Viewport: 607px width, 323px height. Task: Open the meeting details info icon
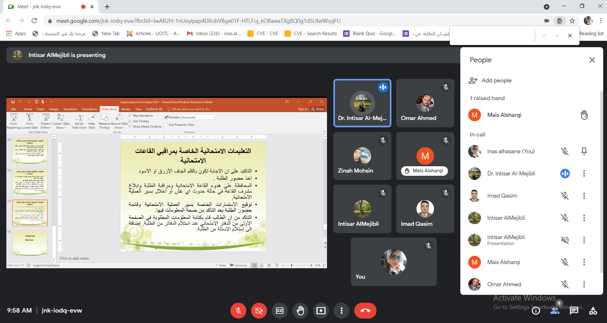click(536, 311)
